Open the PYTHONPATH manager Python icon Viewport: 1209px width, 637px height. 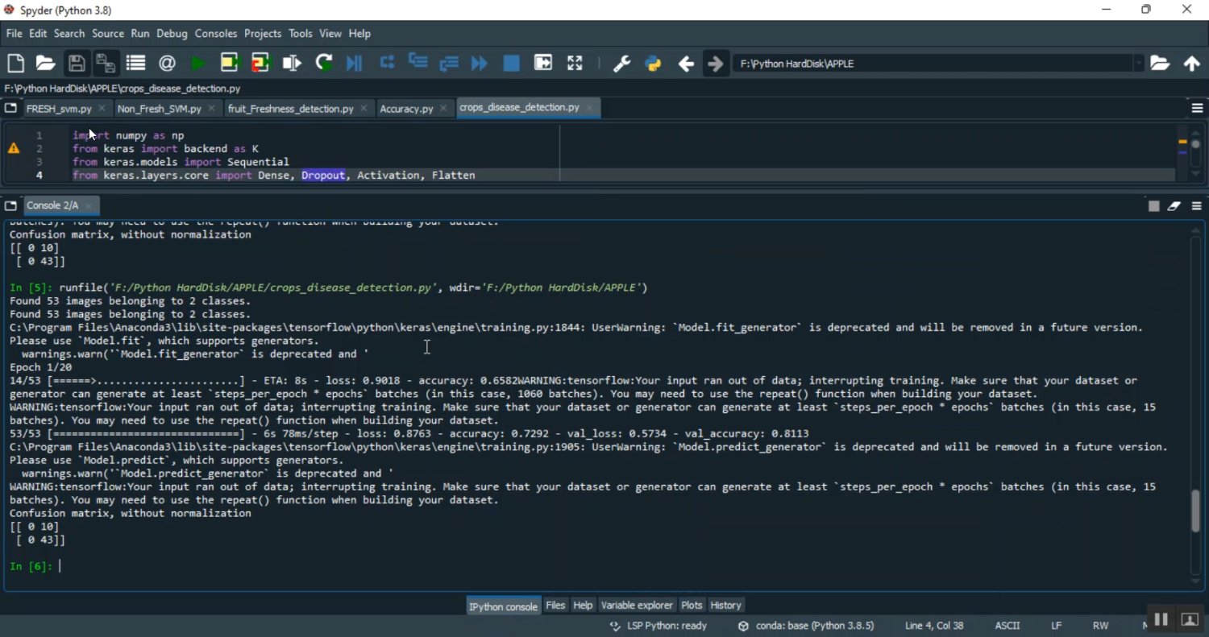tap(654, 64)
